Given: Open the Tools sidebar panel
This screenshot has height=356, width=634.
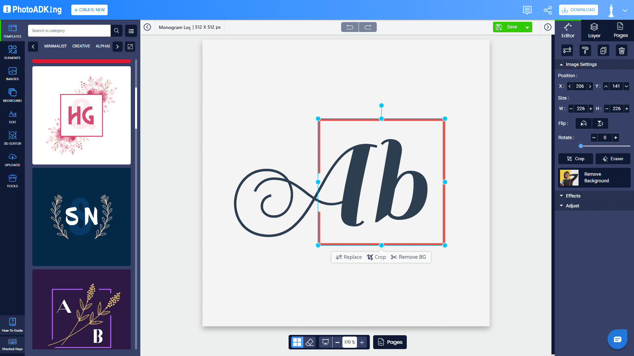Looking at the screenshot, I should (12, 181).
